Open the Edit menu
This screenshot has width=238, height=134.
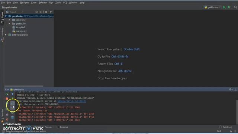(9, 3)
